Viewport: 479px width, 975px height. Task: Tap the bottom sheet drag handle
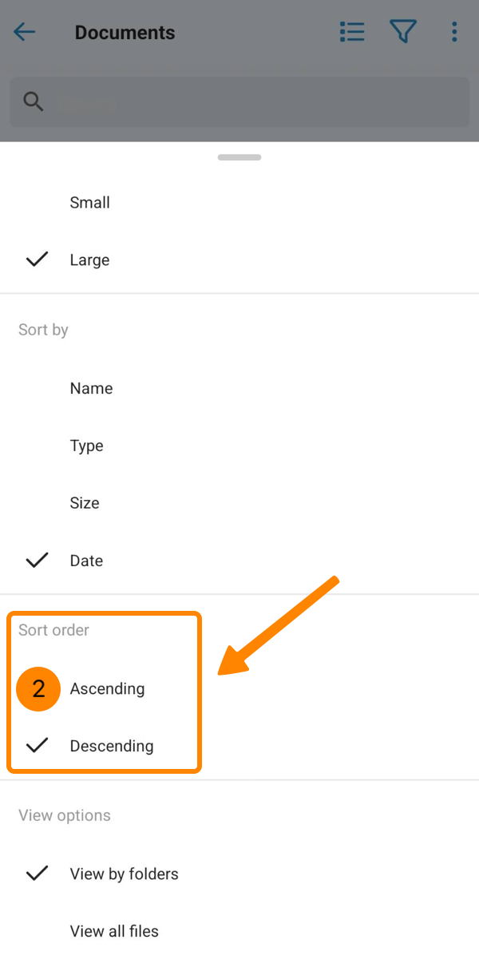click(x=239, y=157)
